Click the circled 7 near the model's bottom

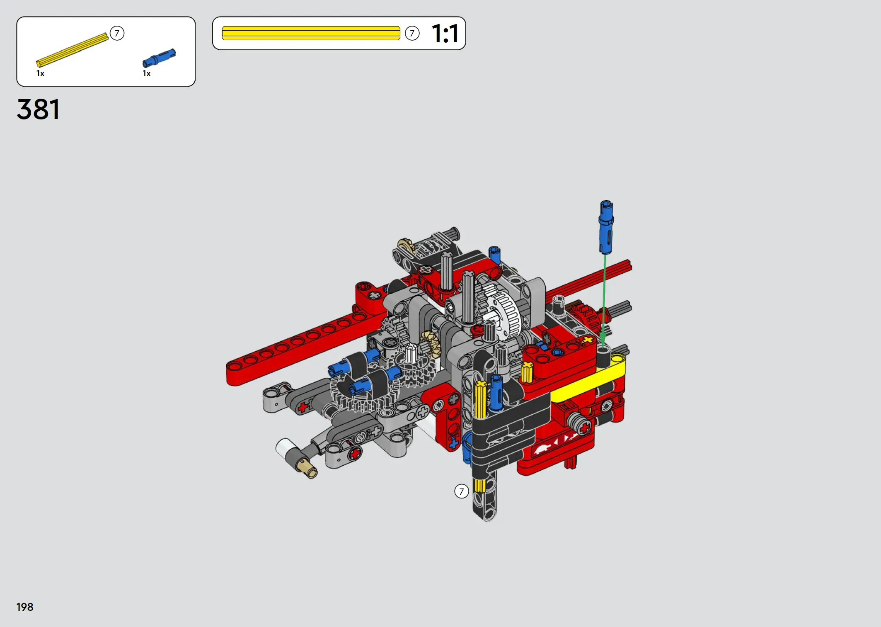pos(462,491)
